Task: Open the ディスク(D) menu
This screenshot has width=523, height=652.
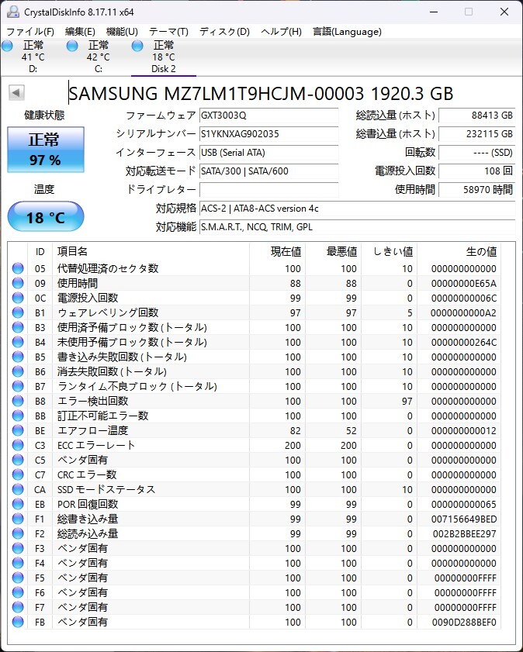Action: (x=224, y=32)
